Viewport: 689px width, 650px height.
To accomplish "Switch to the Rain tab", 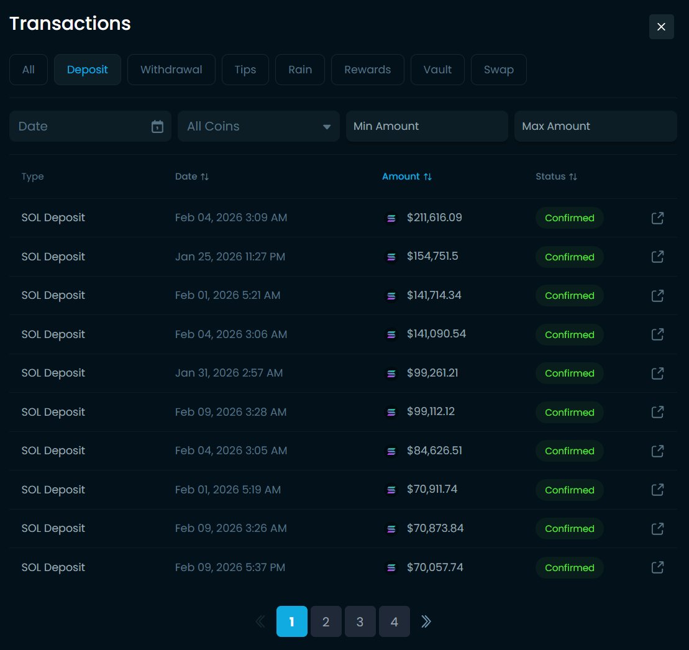I will tap(300, 70).
